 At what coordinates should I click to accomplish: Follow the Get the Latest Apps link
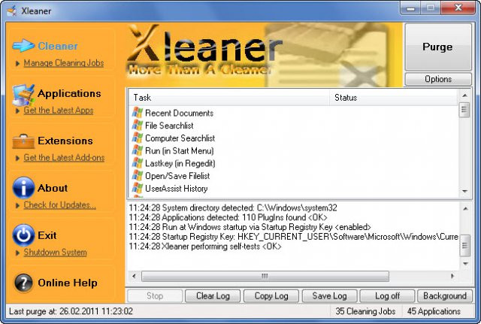pyautogui.click(x=59, y=111)
